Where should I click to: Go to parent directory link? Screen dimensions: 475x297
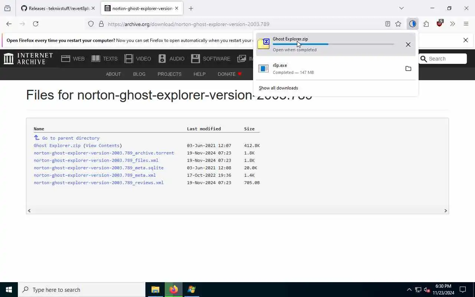[71, 138]
